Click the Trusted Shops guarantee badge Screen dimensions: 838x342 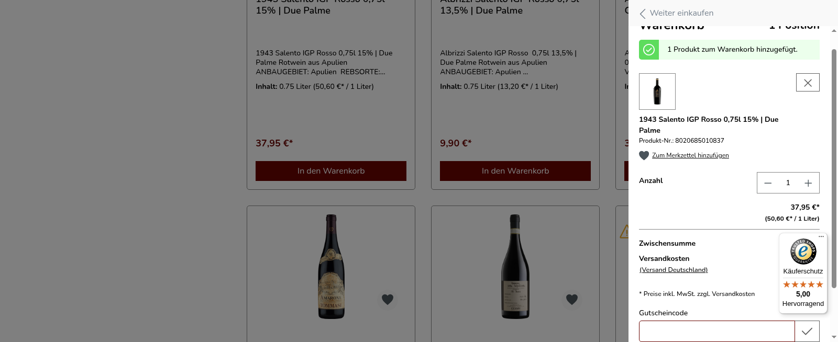[803, 252]
